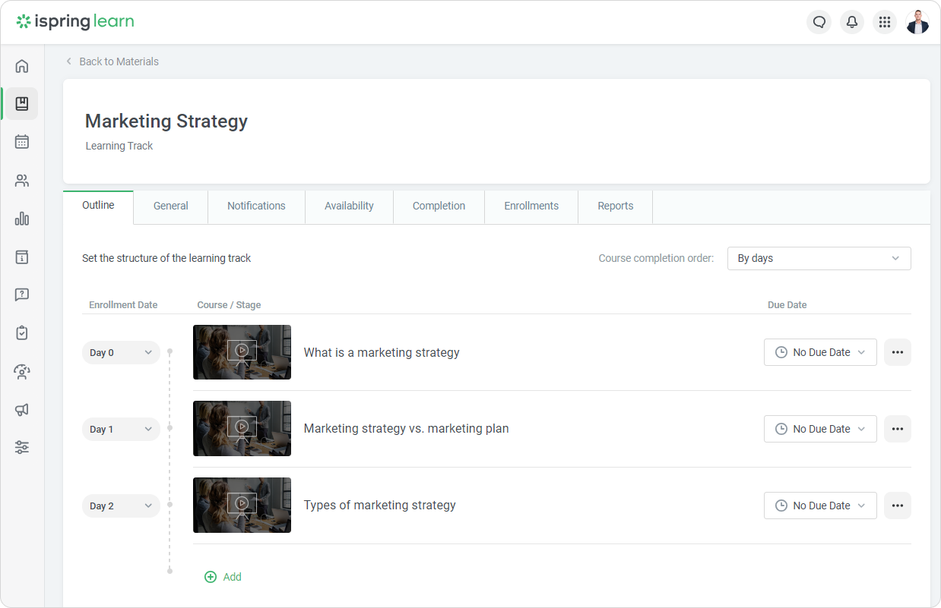Viewport: 941px width, 608px height.
Task: Go to the Completion tab
Action: click(x=439, y=206)
